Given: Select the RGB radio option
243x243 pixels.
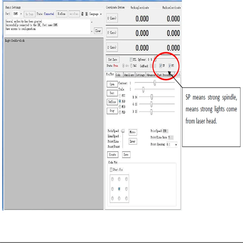Looking at the screenshot, I should [120, 101].
